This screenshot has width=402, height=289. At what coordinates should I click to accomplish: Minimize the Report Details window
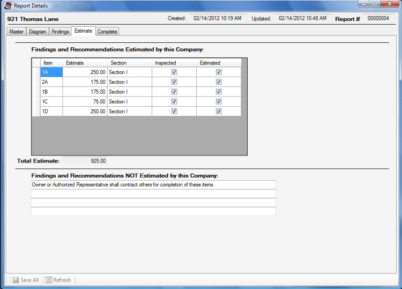click(363, 4)
